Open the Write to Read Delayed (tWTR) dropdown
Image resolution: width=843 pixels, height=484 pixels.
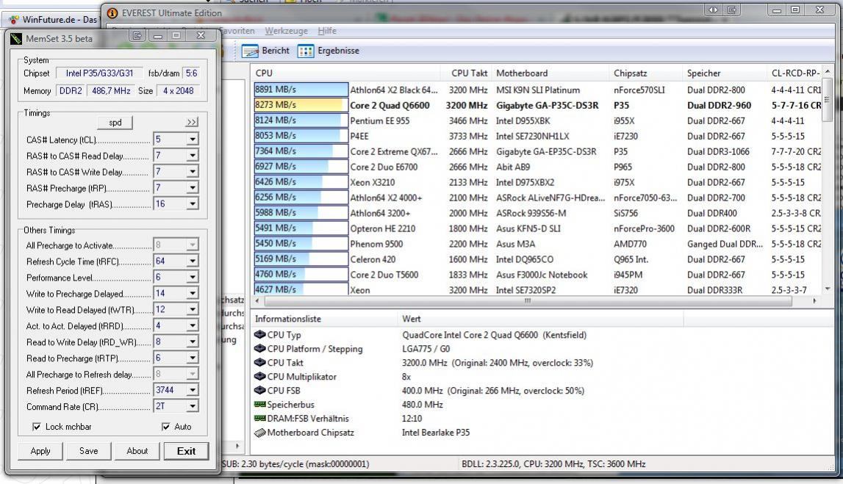pyautogui.click(x=192, y=309)
